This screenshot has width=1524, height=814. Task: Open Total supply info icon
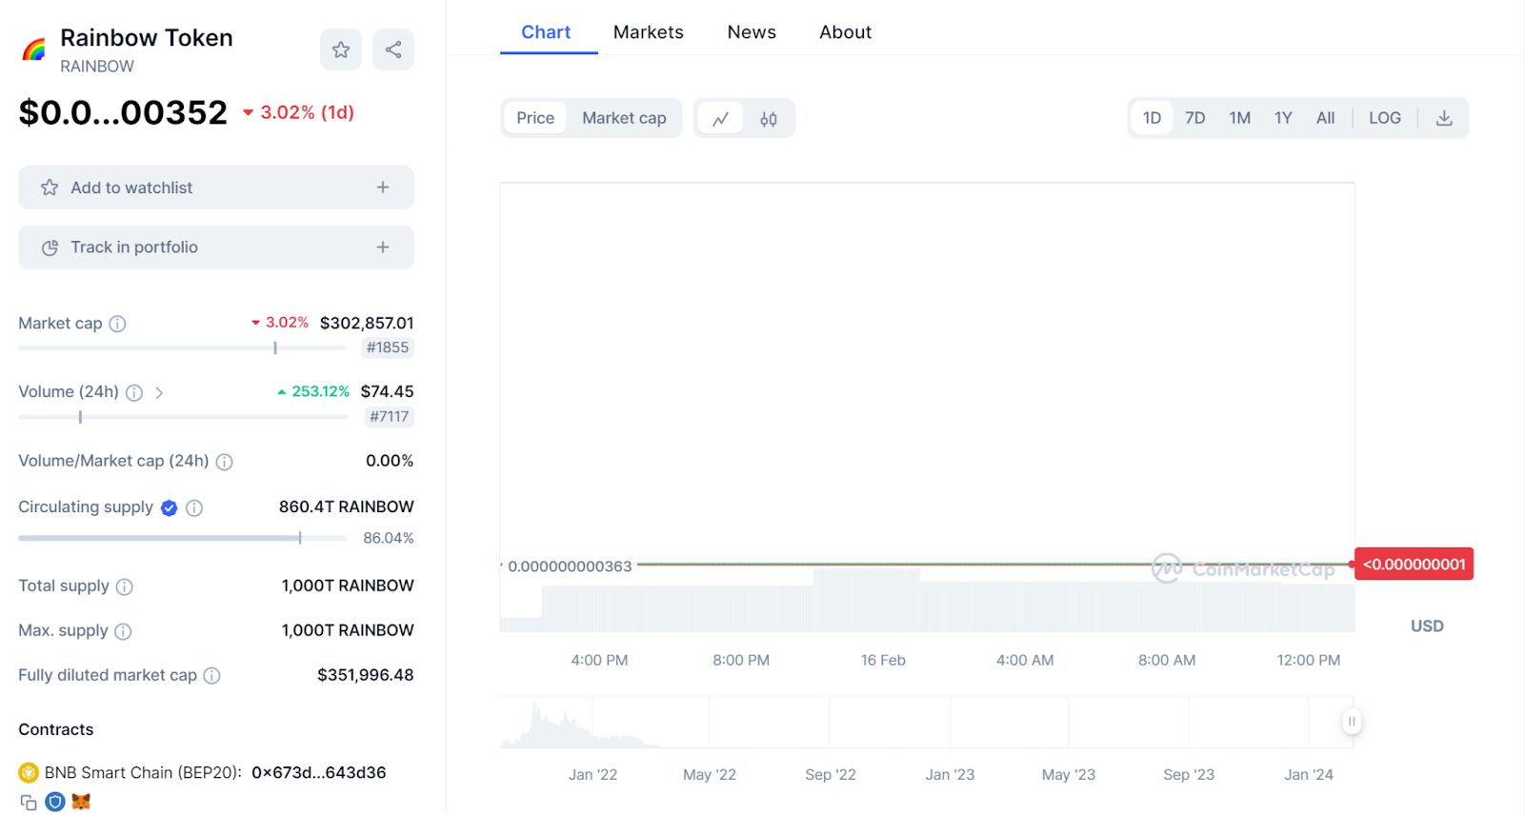coord(125,586)
